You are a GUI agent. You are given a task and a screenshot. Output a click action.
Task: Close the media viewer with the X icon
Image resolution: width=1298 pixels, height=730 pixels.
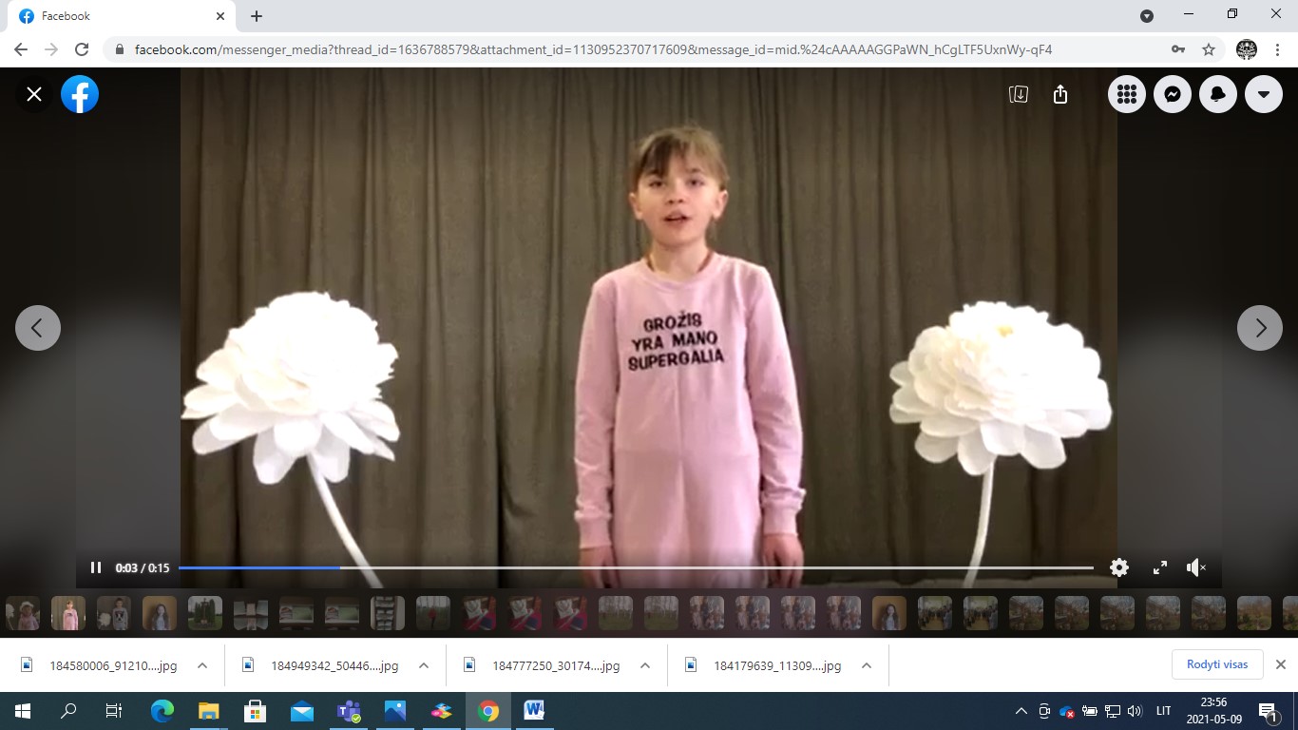pos(34,94)
